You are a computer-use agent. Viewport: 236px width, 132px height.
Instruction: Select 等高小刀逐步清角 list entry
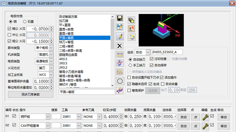71,72
